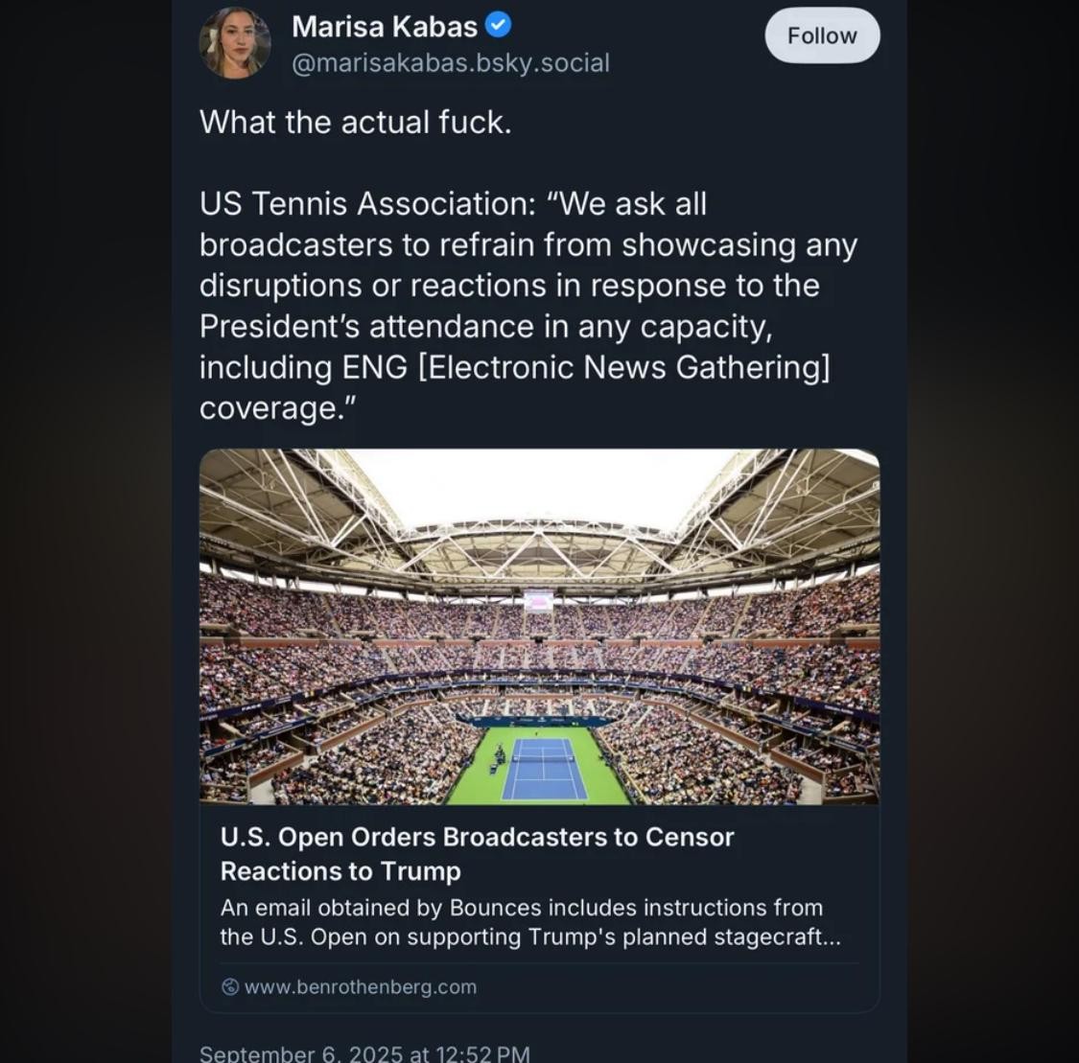This screenshot has width=1079, height=1063.
Task: Open the embedded article preview card
Action: pyautogui.click(x=539, y=728)
